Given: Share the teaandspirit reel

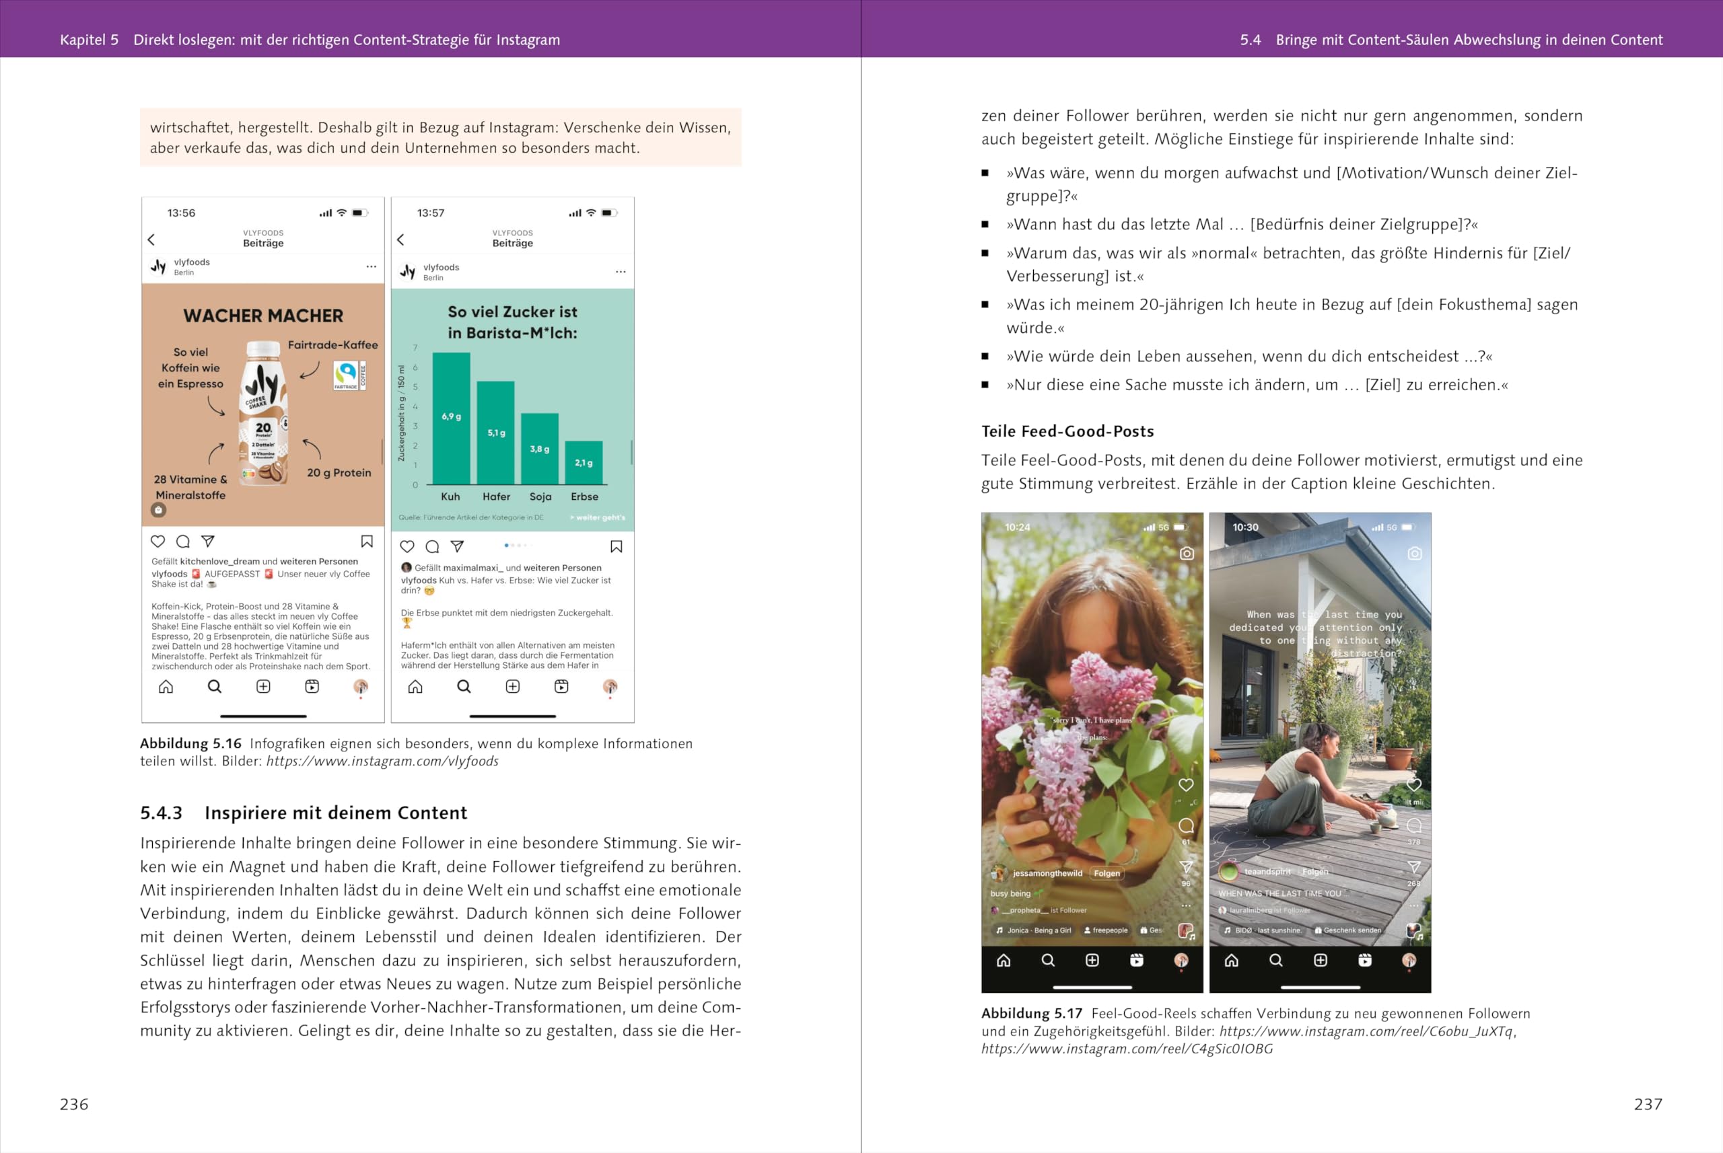Looking at the screenshot, I should point(1414,867).
